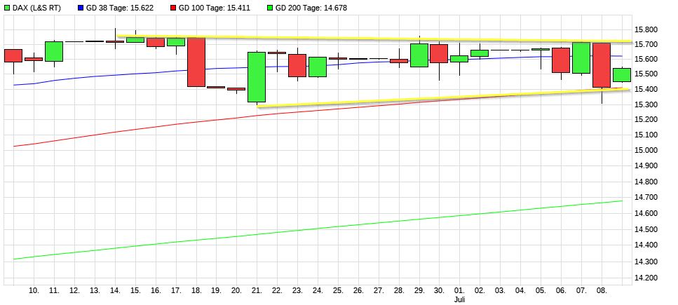The image size is (678, 305).
Task: Click the green candle above date 29.
Action: point(419,55)
